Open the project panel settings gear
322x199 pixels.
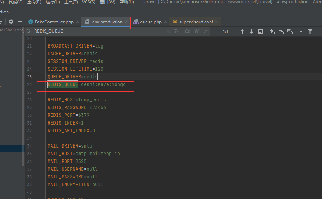(11, 22)
